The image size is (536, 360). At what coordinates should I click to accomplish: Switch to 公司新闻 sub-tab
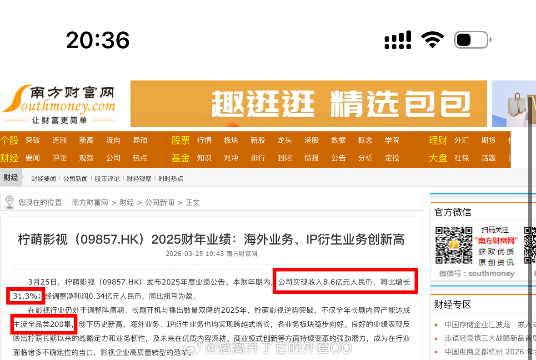click(75, 179)
